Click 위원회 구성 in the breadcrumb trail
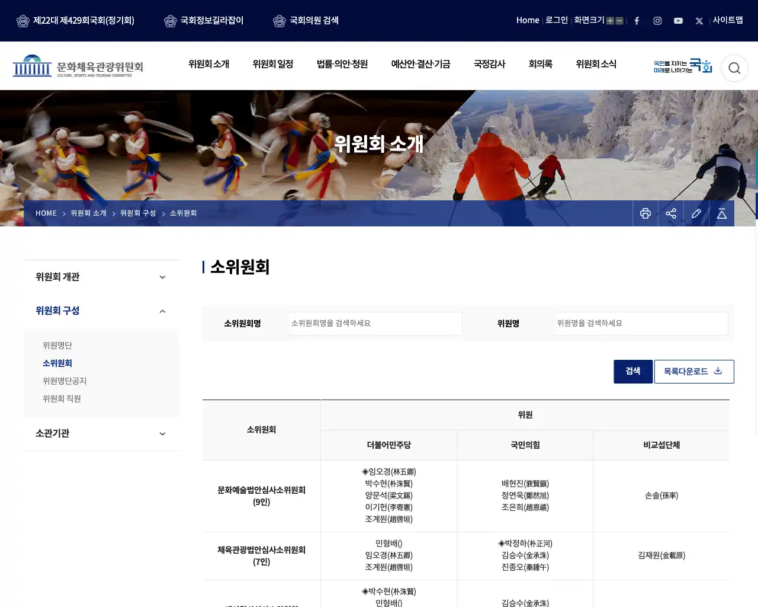The image size is (758, 607). 138,213
